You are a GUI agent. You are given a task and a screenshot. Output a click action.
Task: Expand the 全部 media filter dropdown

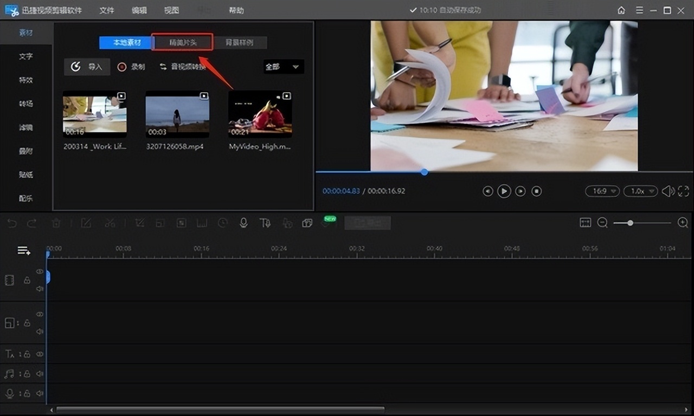[283, 67]
